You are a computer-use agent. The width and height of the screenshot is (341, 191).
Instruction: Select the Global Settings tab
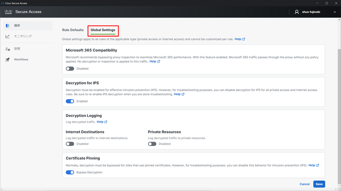click(103, 30)
